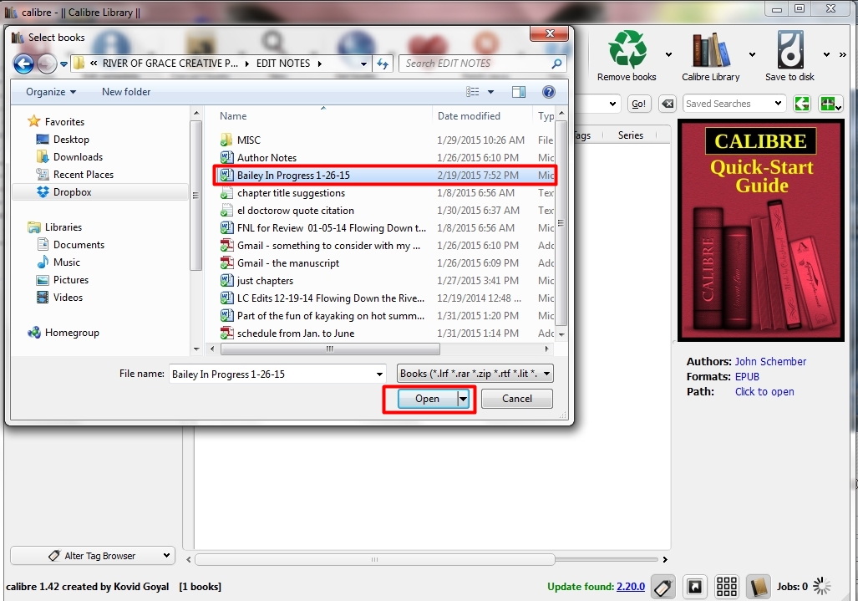Select Dropbox in the Favorites sidebar
The image size is (858, 601).
[72, 192]
